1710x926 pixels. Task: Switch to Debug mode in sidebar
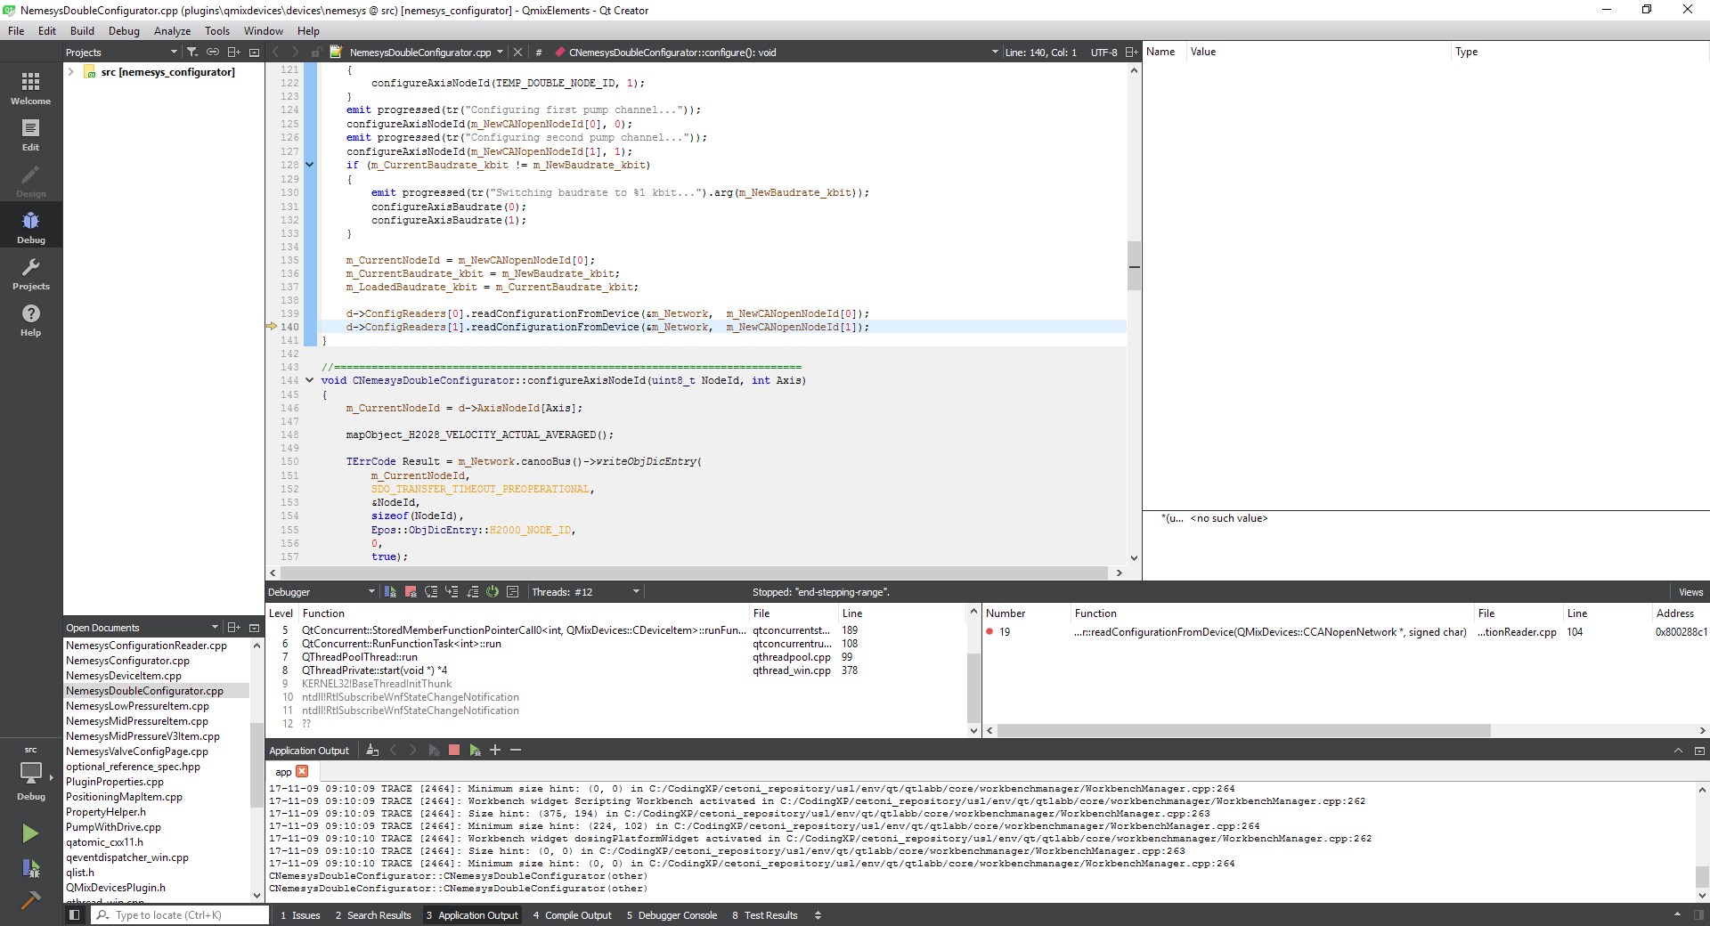pos(31,227)
